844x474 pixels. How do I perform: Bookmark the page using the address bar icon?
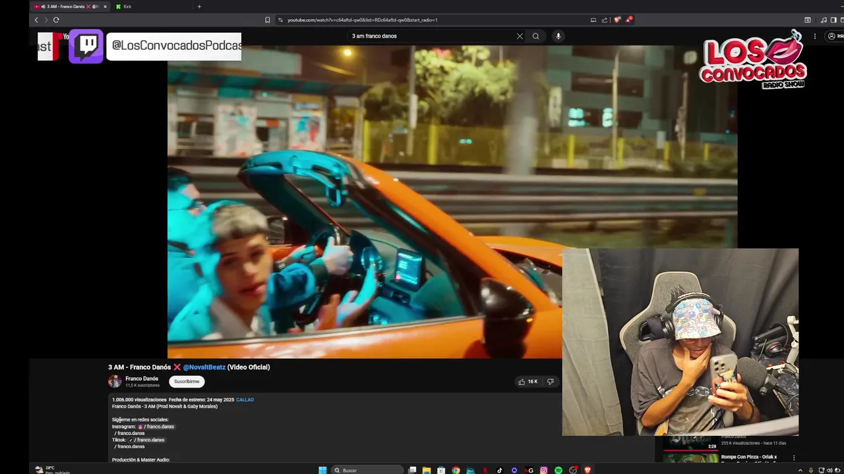[267, 20]
